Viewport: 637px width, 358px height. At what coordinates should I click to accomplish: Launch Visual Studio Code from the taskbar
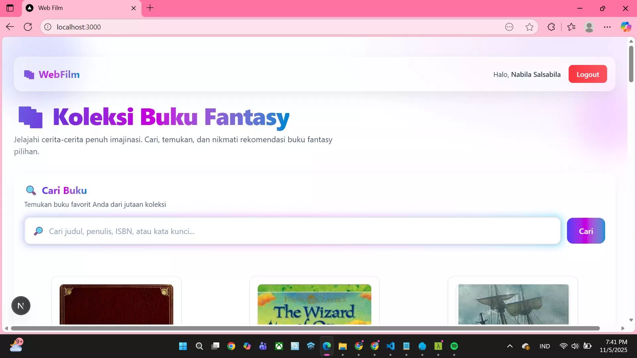(390, 346)
